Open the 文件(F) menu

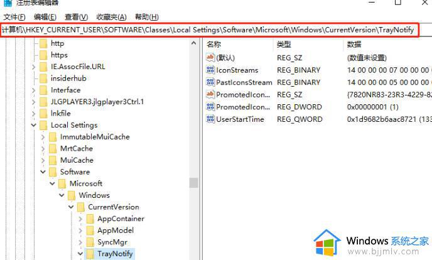[x=14, y=17]
